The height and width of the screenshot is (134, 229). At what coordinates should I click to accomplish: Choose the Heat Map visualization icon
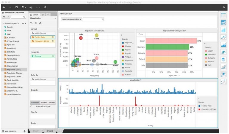pyautogui.click(x=224, y=23)
